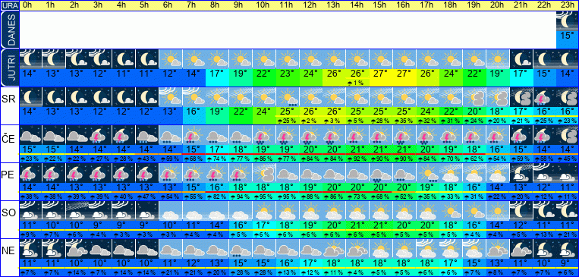Click the PE 15h rainy cloud icon
The image size is (579, 277).
[x=381, y=173]
